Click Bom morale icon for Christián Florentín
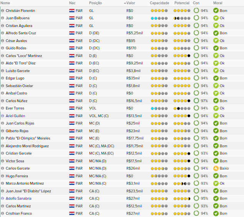 pos(216,11)
